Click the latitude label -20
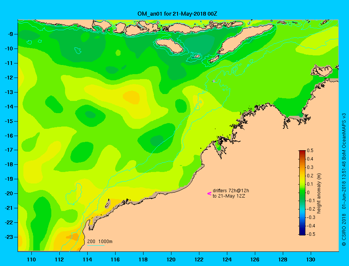Image resolution: width=349 pixels, height=266 pixels. coord(8,193)
